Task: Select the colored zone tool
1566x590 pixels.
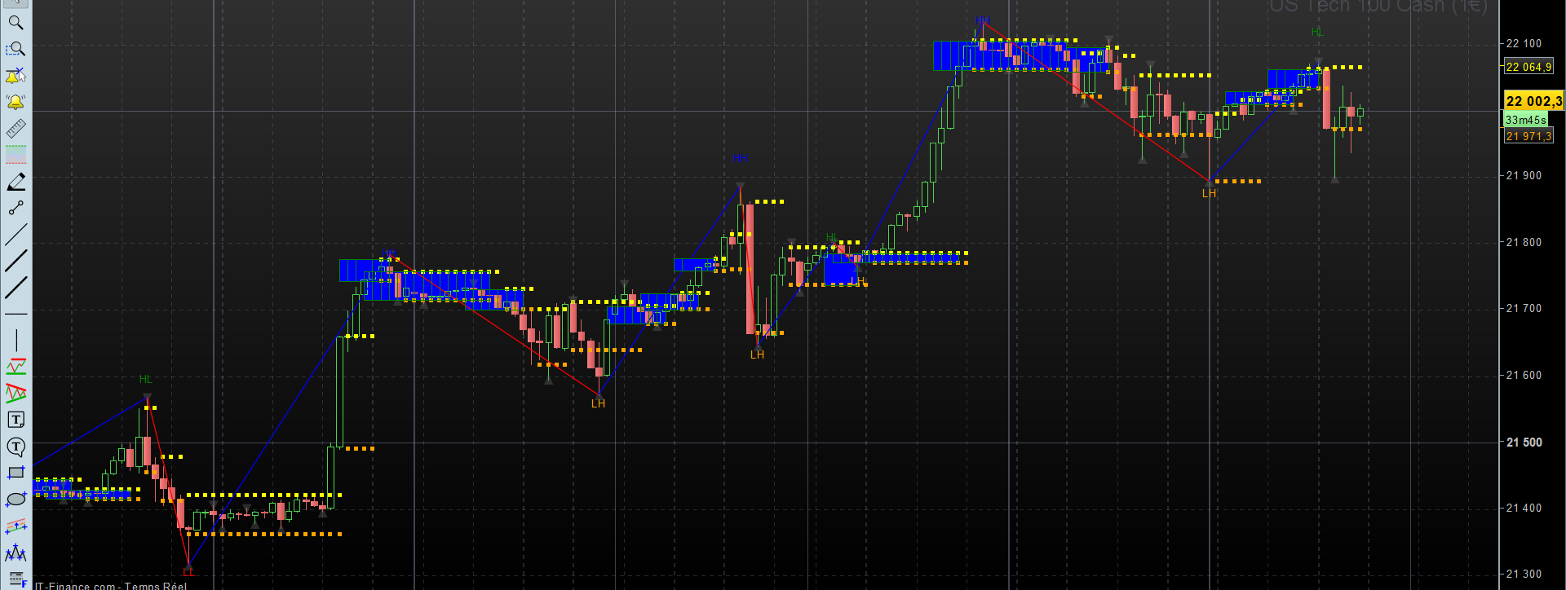Action: pyautogui.click(x=15, y=155)
